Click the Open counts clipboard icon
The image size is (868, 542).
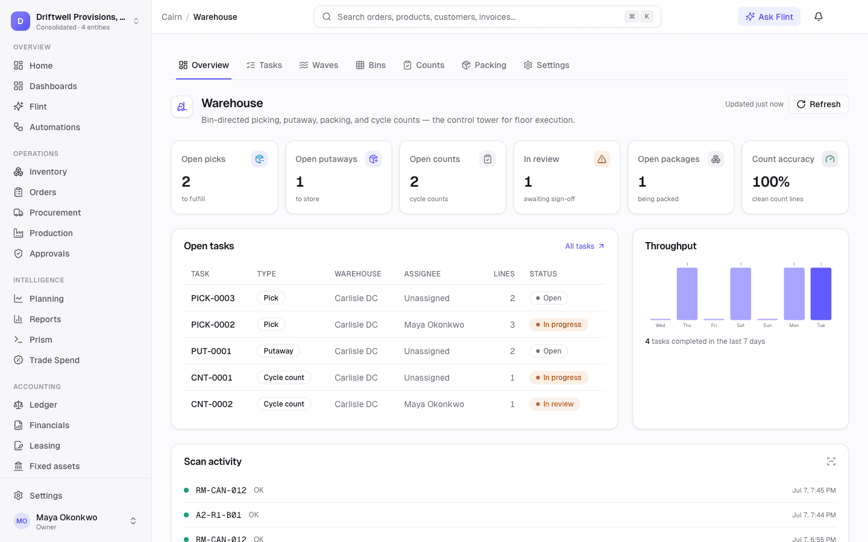tap(488, 159)
